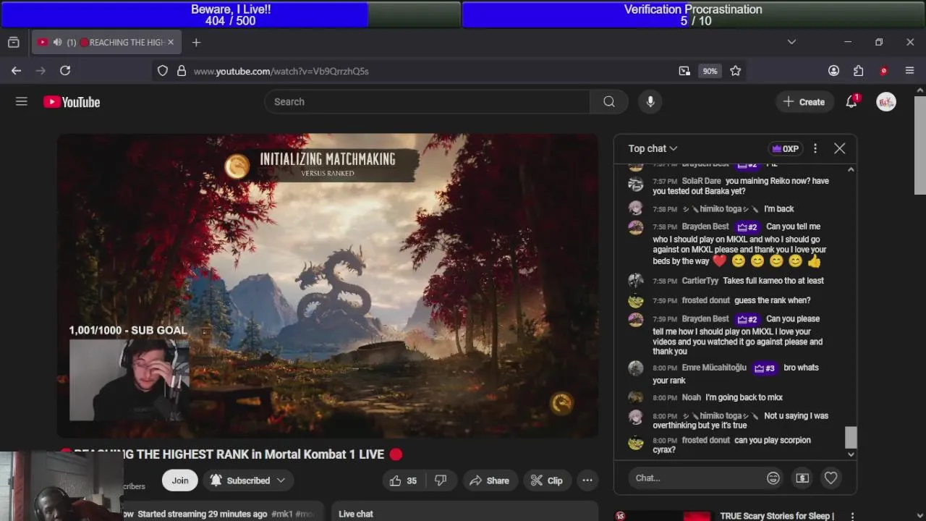The image size is (926, 521).
Task: Click the search magnifier button
Action: pos(609,102)
